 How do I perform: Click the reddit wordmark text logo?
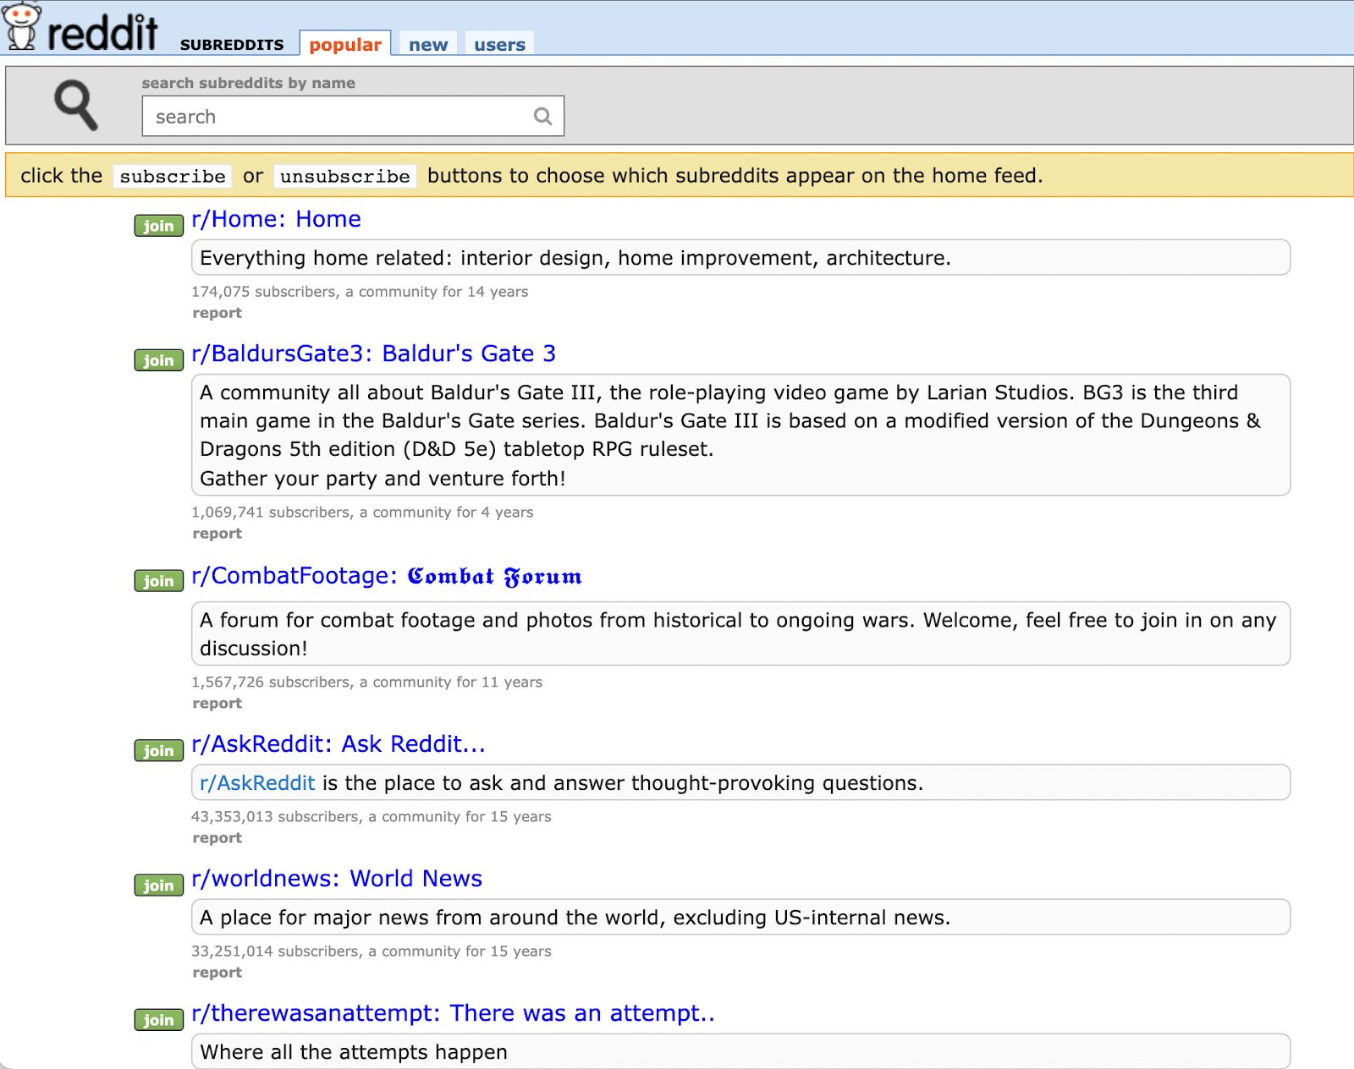102,32
